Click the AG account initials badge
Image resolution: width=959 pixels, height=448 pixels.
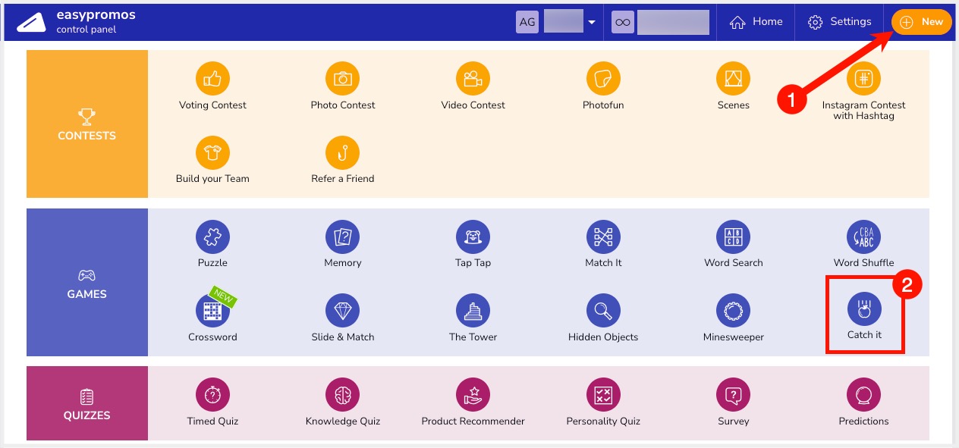pyautogui.click(x=527, y=22)
